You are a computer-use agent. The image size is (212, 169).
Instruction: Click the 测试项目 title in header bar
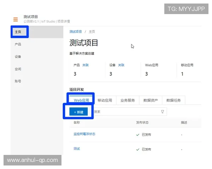click(30, 17)
